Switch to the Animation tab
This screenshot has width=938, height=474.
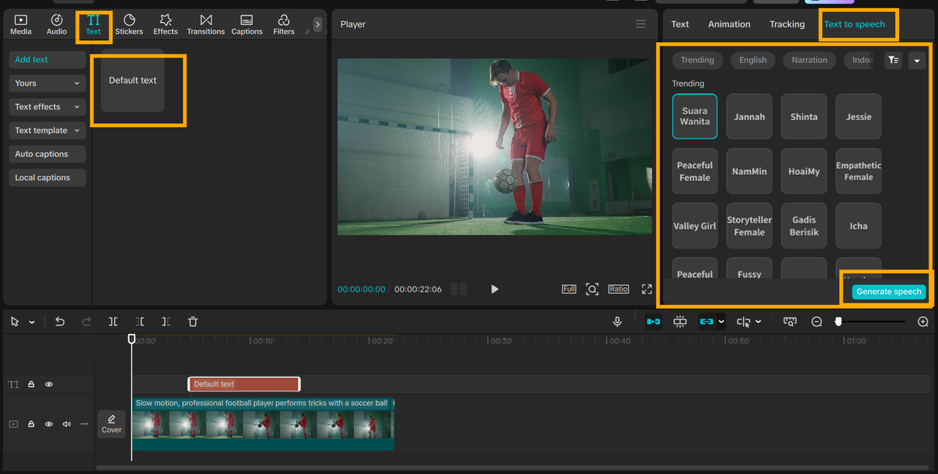[728, 24]
